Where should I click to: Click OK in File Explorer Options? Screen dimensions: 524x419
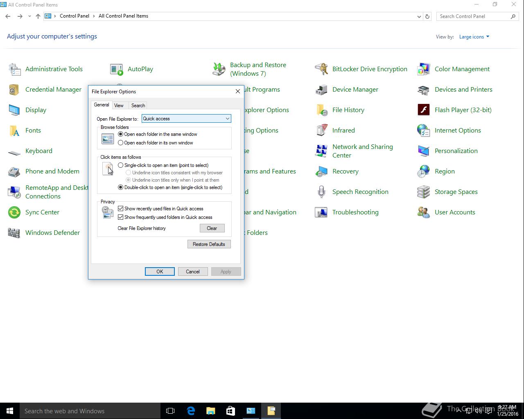coord(160,272)
